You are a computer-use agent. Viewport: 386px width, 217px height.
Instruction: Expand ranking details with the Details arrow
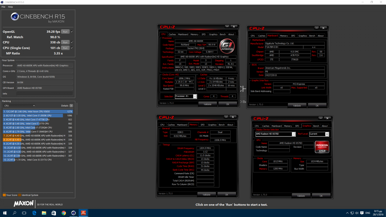pyautogui.click(x=71, y=105)
